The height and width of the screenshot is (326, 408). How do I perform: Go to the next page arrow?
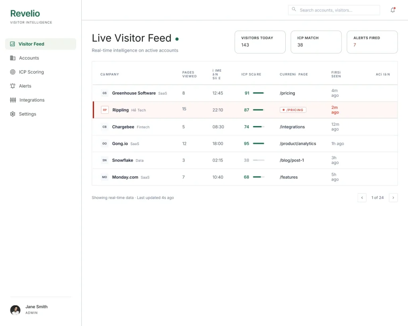(393, 197)
